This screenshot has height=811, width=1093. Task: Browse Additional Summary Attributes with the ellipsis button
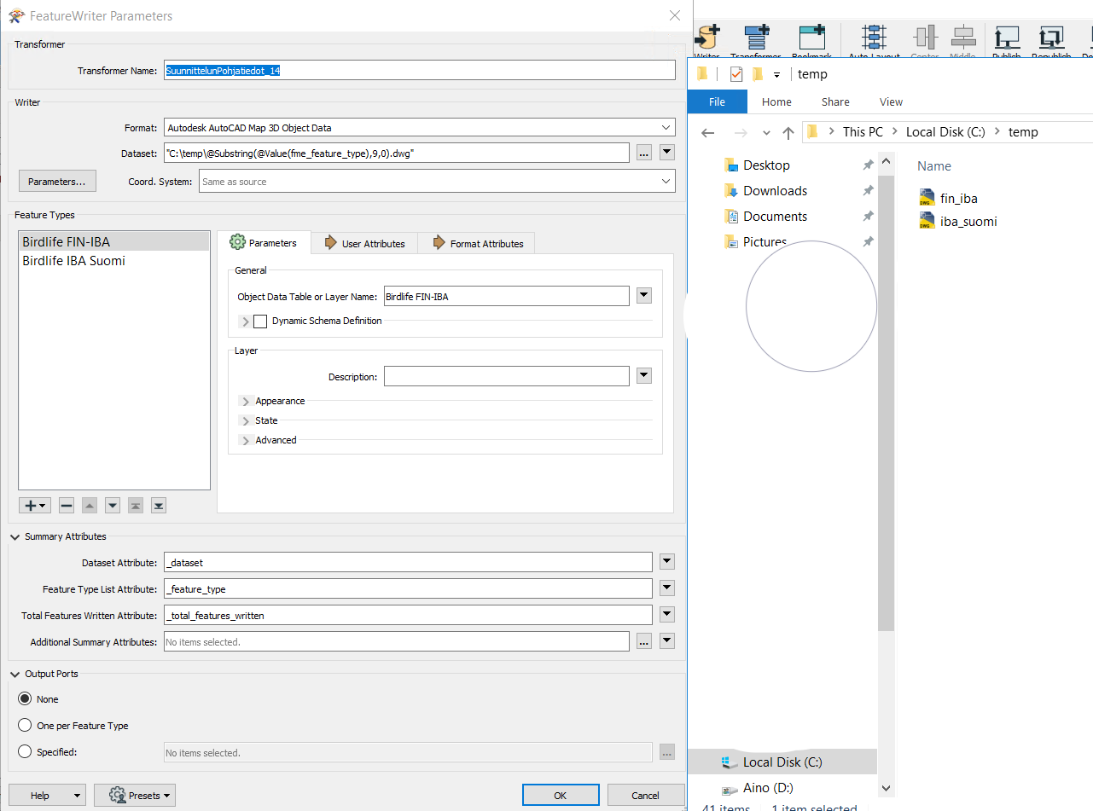tap(643, 641)
